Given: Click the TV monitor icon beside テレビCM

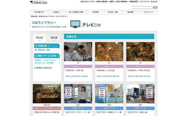Looking at the screenshot, I should [75, 24].
